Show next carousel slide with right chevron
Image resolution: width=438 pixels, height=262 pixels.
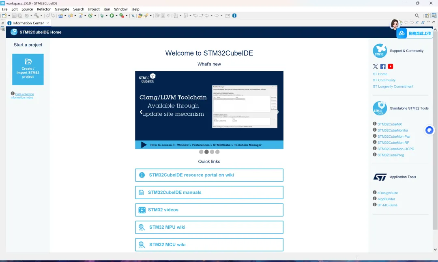[278, 112]
